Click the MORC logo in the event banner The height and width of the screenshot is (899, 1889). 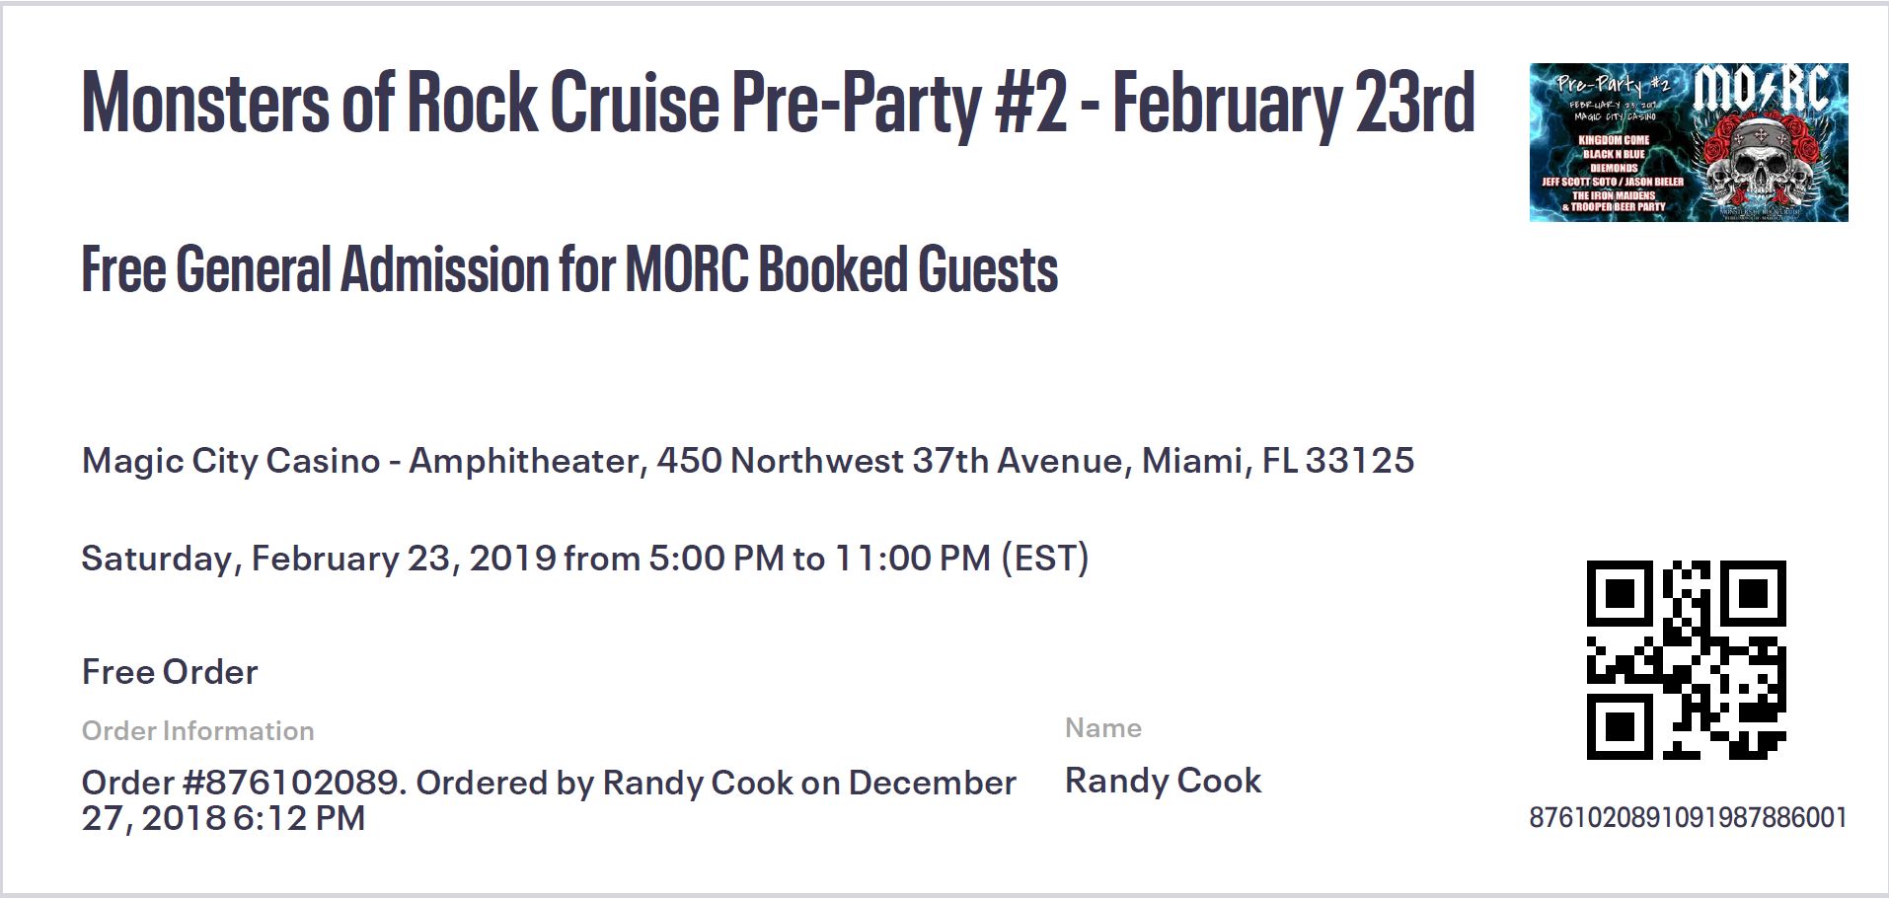coord(1764,91)
